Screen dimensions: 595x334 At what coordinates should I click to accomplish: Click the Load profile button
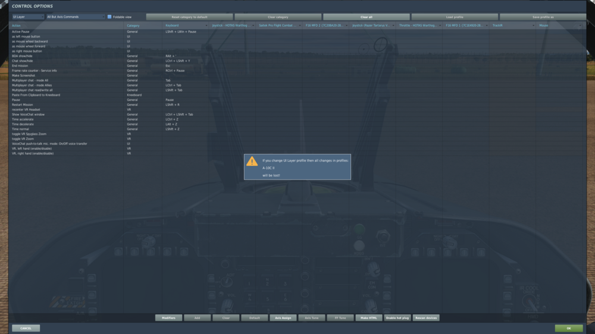click(455, 17)
